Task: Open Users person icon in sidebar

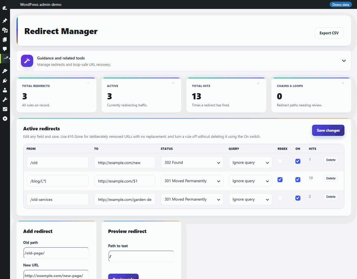Action: pos(5,90)
